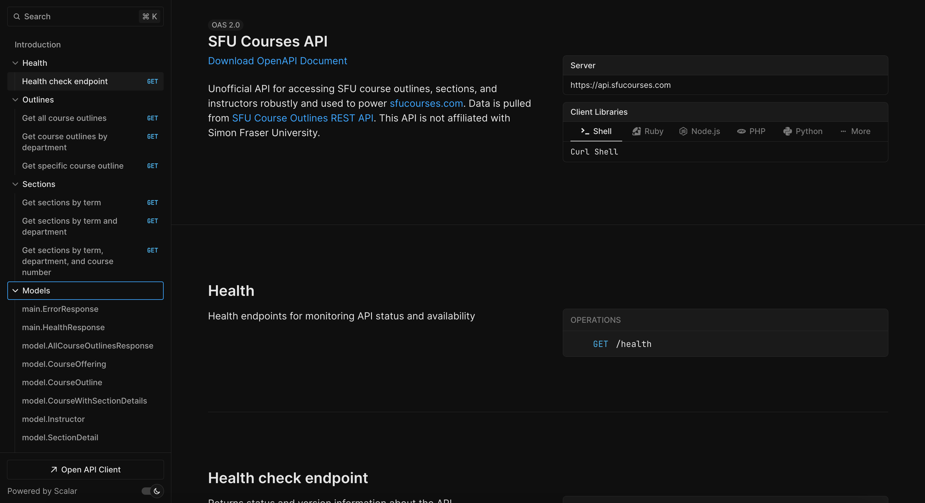The image size is (925, 503).
Task: Switch to the PHP client tab
Action: [x=751, y=131]
